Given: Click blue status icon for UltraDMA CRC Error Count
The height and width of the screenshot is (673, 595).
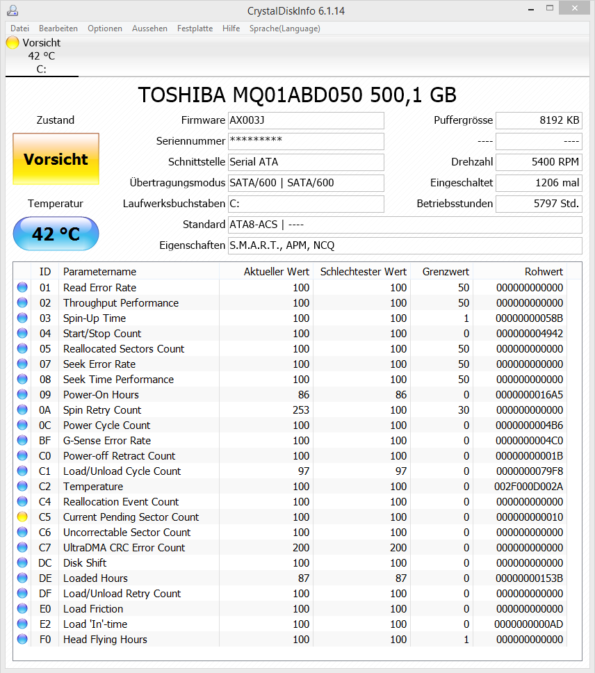Looking at the screenshot, I should pyautogui.click(x=22, y=547).
